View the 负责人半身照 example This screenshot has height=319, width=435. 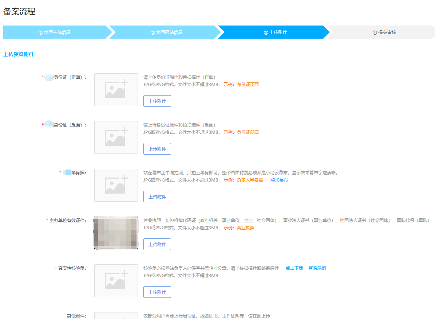coord(250,180)
